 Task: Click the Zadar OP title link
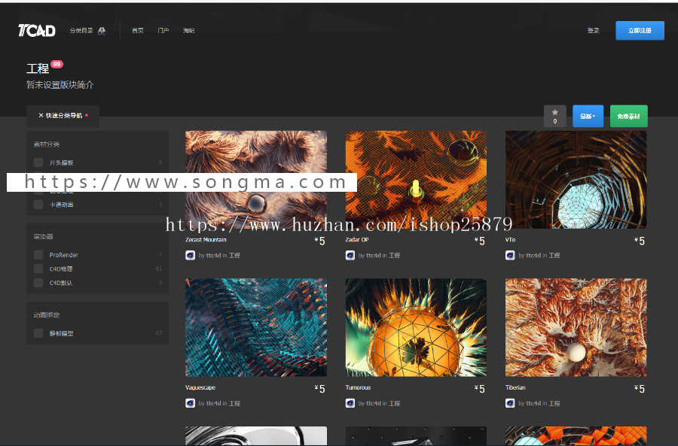[357, 240]
